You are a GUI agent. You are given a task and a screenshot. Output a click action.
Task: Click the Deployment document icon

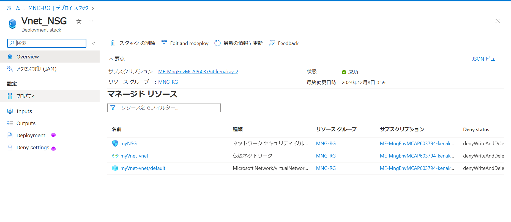(10, 135)
